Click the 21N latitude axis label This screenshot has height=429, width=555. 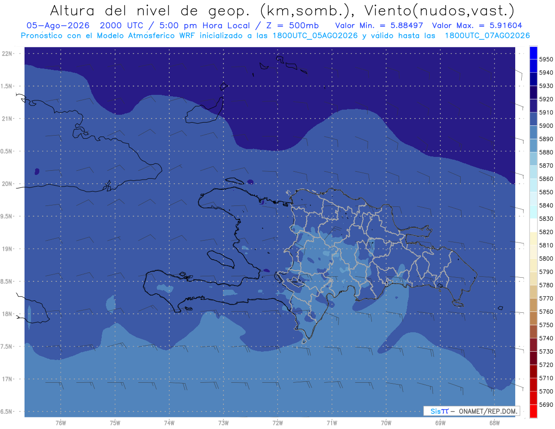(x=8, y=118)
